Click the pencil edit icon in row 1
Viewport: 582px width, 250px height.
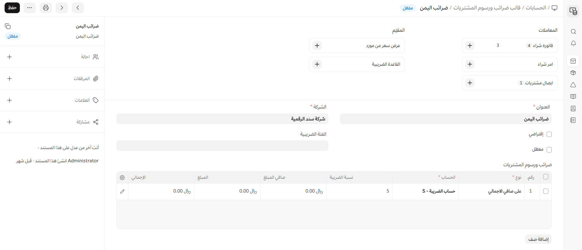click(x=122, y=191)
